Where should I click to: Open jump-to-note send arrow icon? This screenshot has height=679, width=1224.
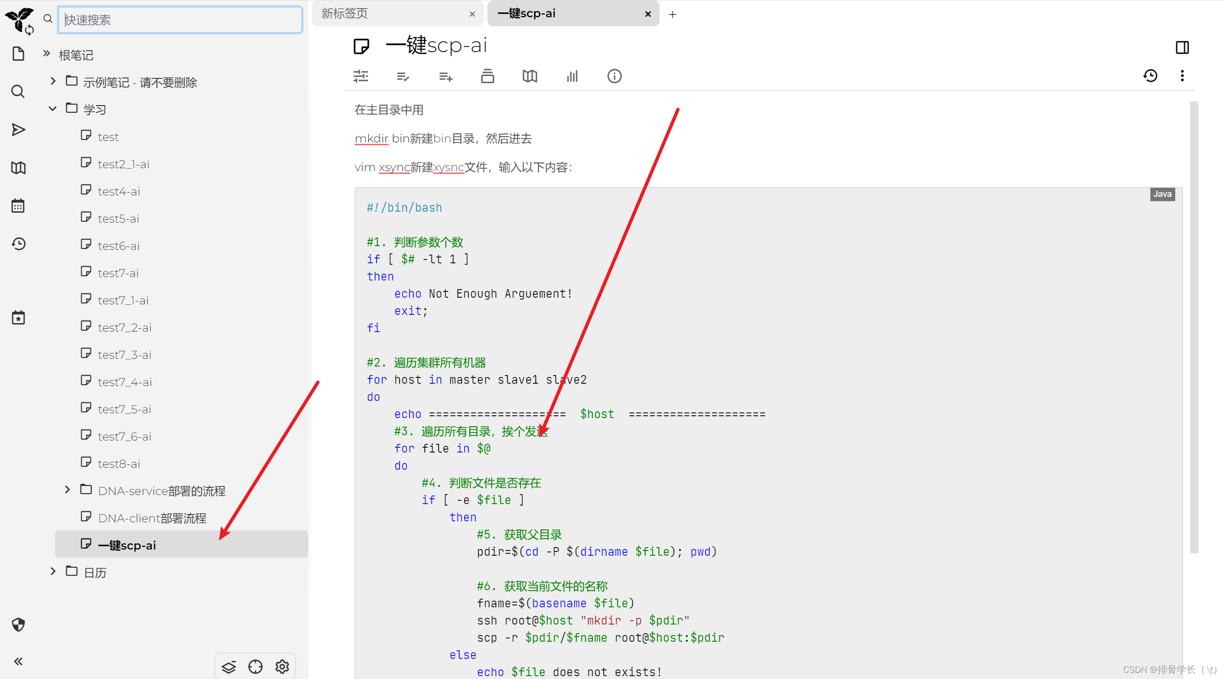tap(18, 129)
